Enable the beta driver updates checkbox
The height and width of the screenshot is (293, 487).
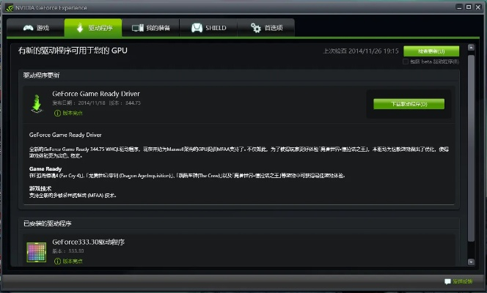point(406,62)
